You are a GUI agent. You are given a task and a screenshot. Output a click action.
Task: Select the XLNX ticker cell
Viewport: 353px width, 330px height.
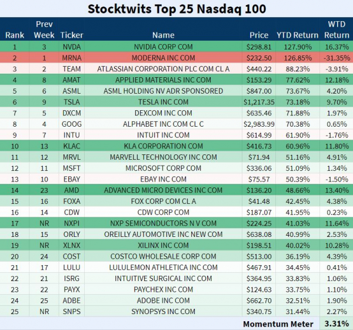[72, 246]
